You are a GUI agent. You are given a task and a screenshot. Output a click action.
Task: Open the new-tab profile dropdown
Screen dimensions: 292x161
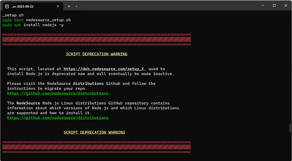77,6
